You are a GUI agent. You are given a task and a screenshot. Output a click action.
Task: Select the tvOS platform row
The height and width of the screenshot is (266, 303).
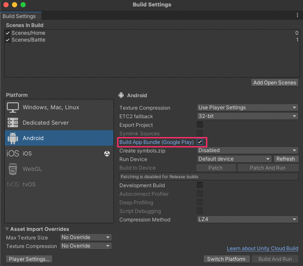coord(59,184)
